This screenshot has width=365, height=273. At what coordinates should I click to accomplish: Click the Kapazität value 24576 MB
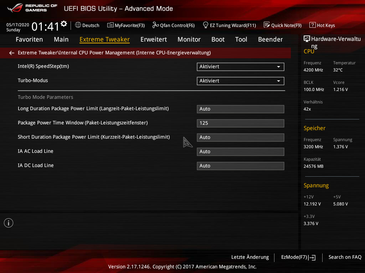[314, 166]
